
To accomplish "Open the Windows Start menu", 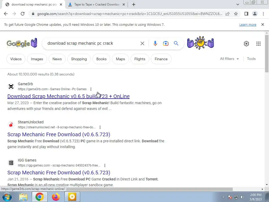I will 7,197.
